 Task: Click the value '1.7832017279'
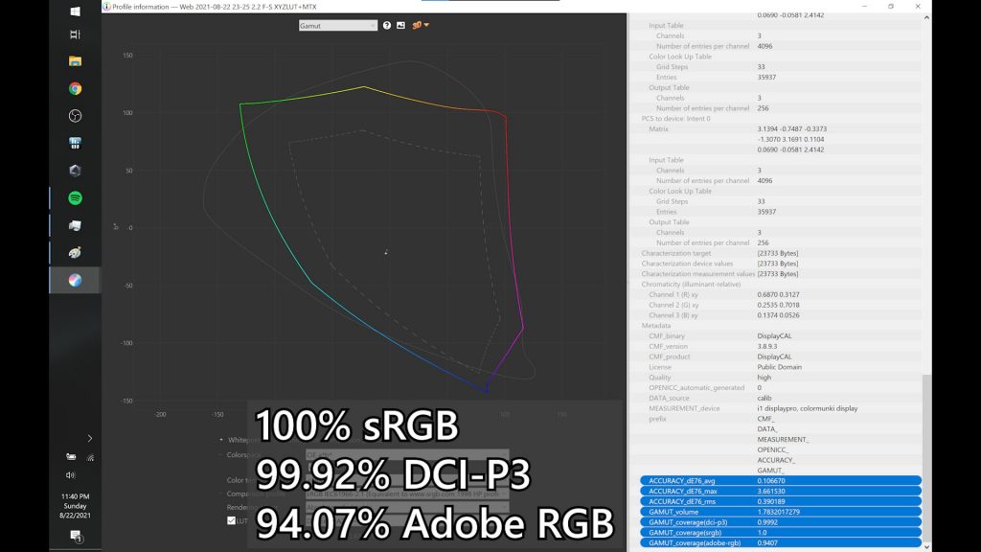pyautogui.click(x=778, y=512)
